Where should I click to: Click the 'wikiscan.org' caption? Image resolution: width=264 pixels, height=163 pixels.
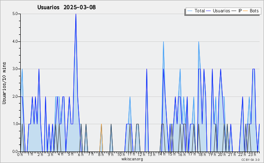coord(132,159)
